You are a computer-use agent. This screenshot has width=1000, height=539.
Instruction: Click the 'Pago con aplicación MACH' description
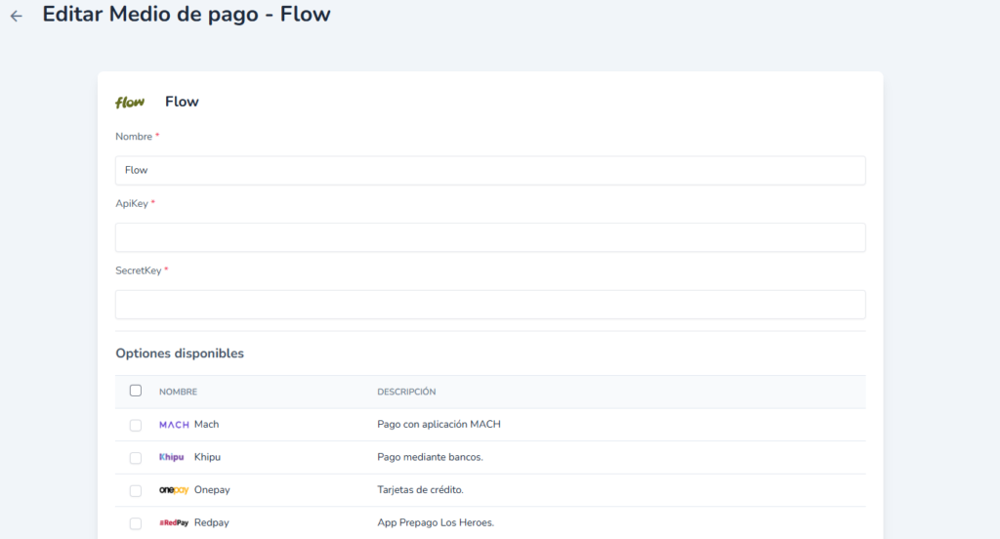point(438,425)
